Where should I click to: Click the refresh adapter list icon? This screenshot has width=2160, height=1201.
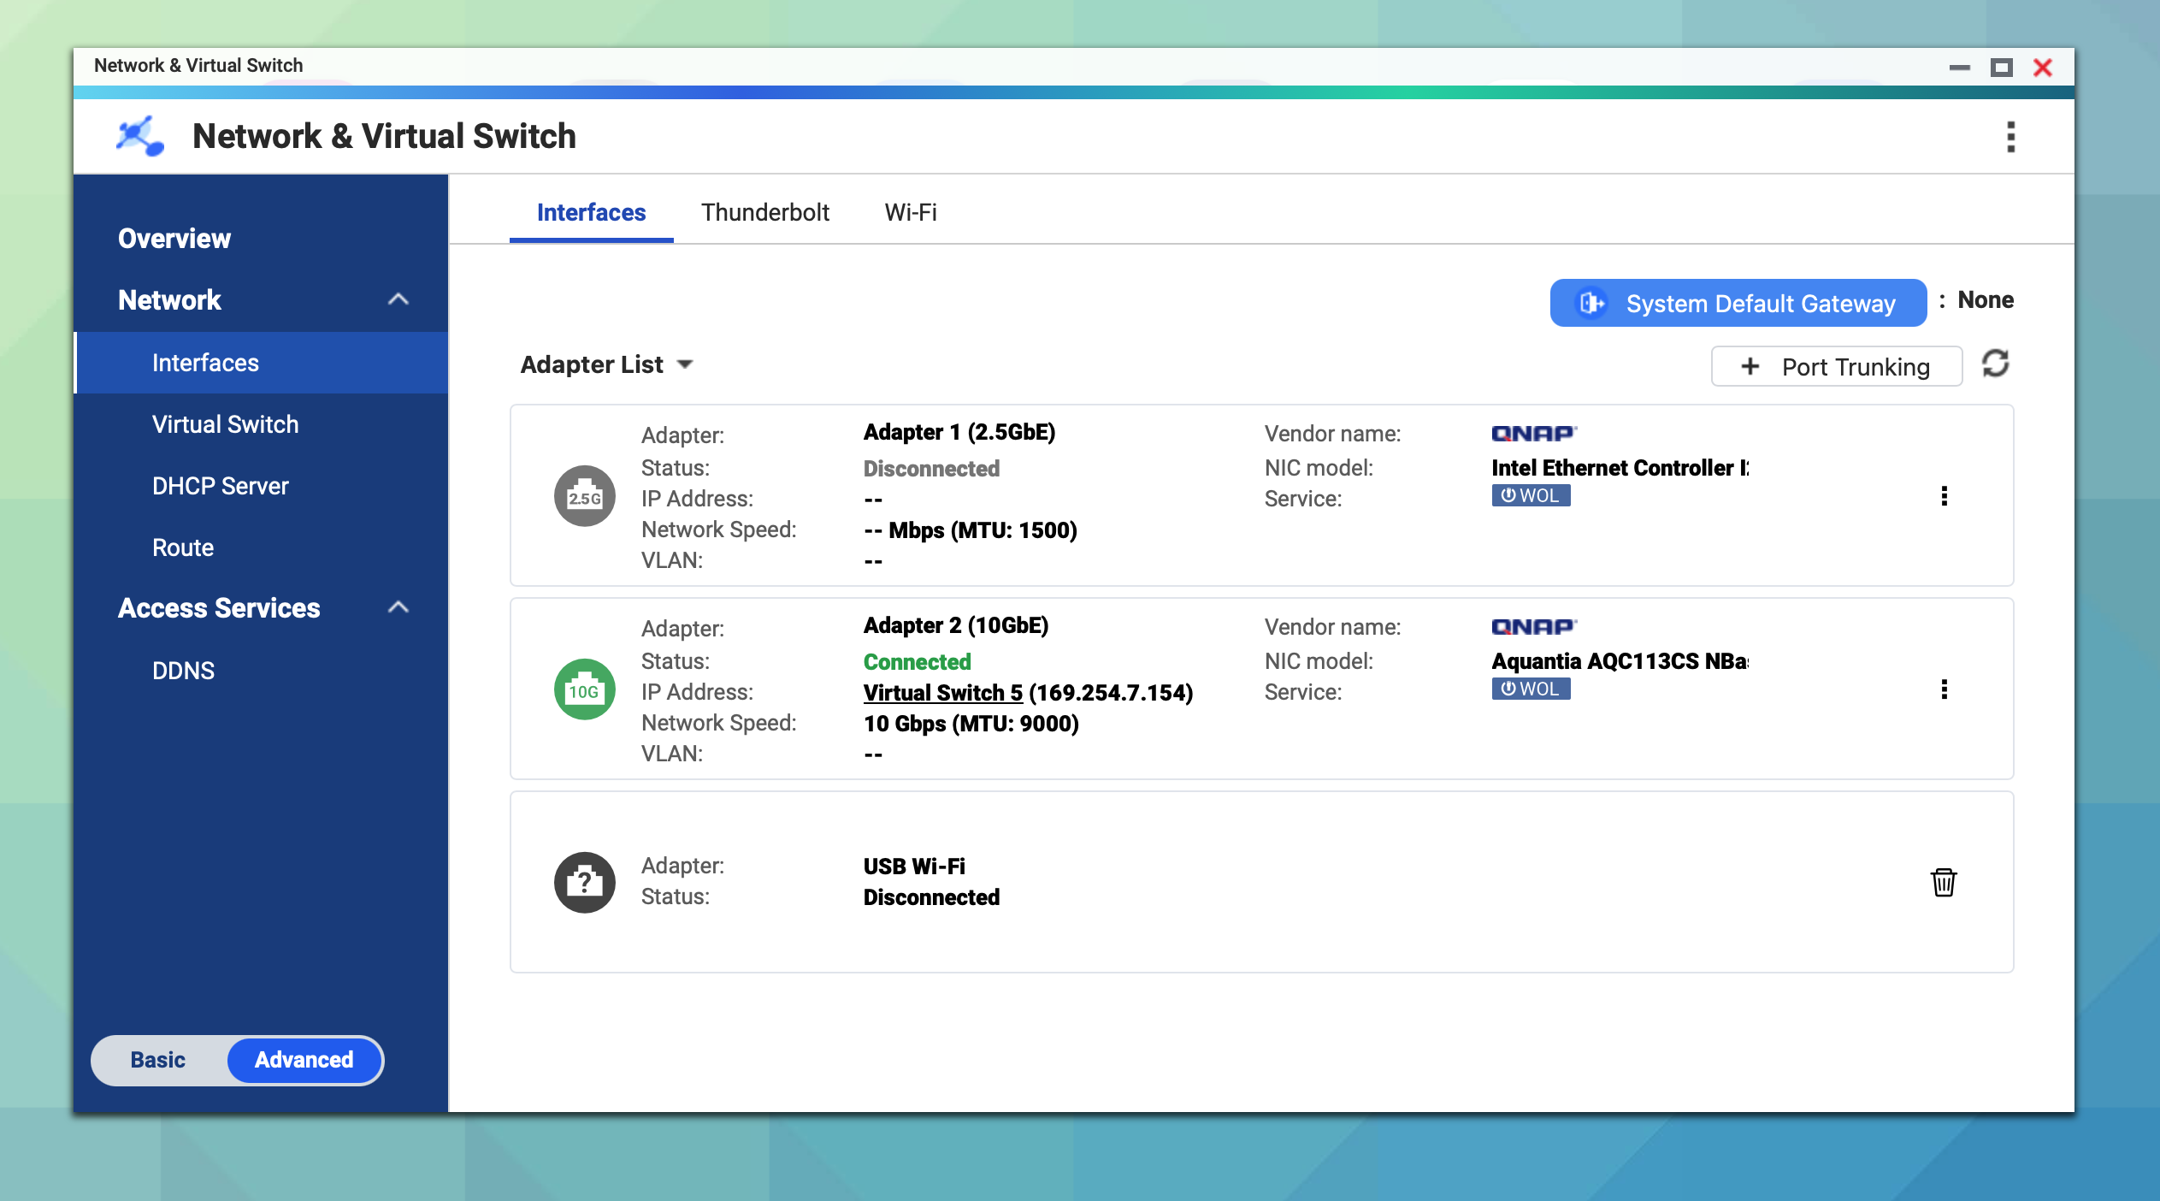1995,364
